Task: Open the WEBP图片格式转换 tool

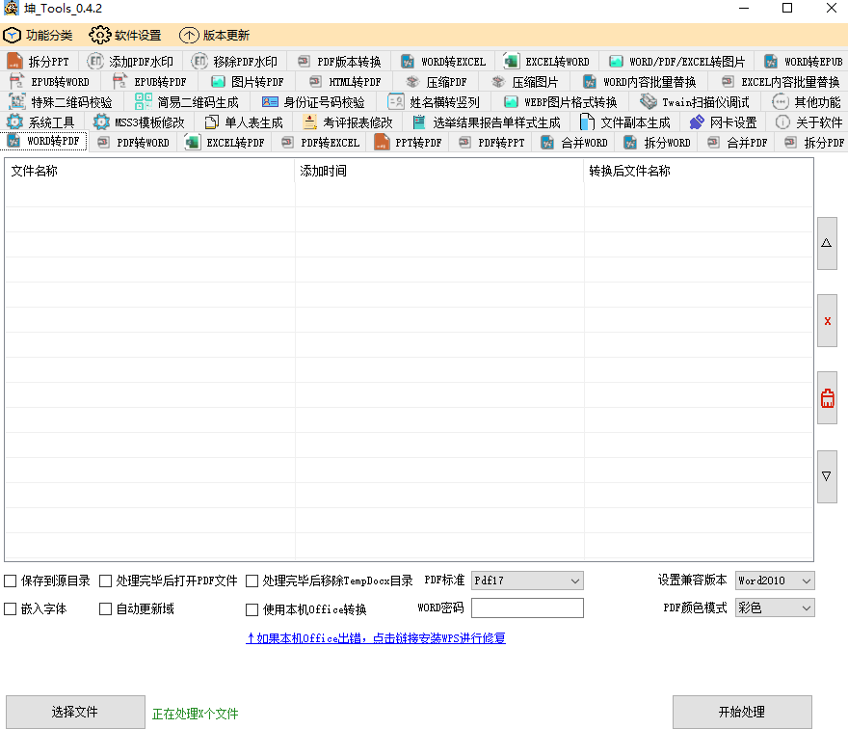Action: [560, 102]
